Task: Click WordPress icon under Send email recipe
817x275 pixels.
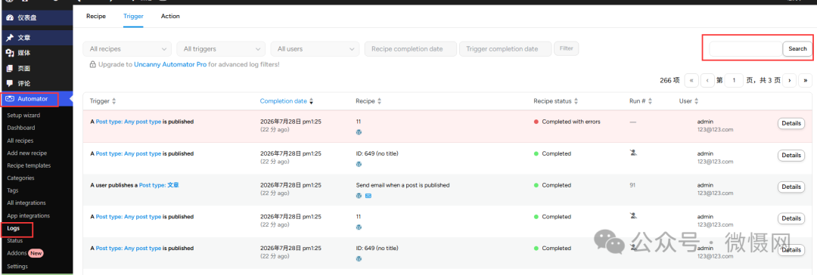Action: pyautogui.click(x=359, y=196)
